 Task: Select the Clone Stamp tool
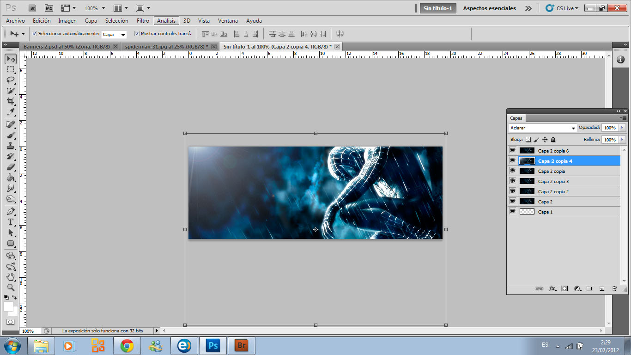(11, 146)
